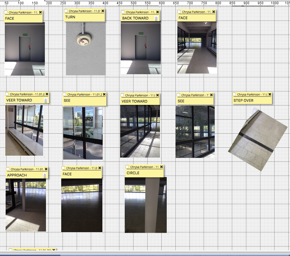
Task: Enable the checkbox on the APPROACH note
Action: [8, 169]
